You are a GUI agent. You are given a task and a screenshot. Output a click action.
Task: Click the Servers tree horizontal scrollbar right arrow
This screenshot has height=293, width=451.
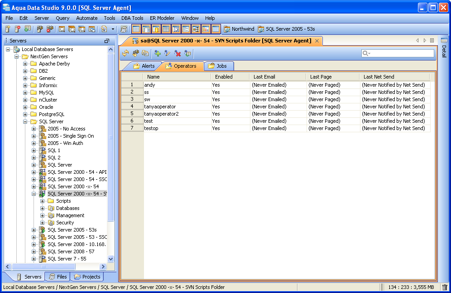[x=103, y=267]
